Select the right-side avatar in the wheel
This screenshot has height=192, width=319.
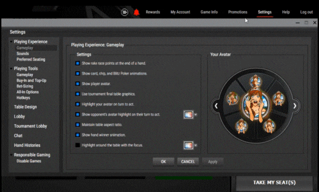(x=278, y=99)
